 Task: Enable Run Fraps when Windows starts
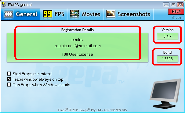[9, 85]
